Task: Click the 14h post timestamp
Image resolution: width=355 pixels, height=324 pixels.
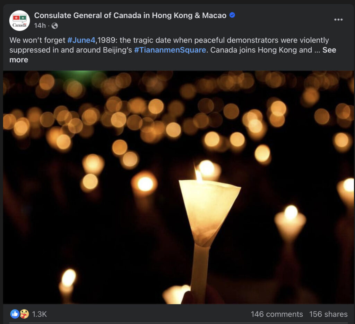Action: 40,26
